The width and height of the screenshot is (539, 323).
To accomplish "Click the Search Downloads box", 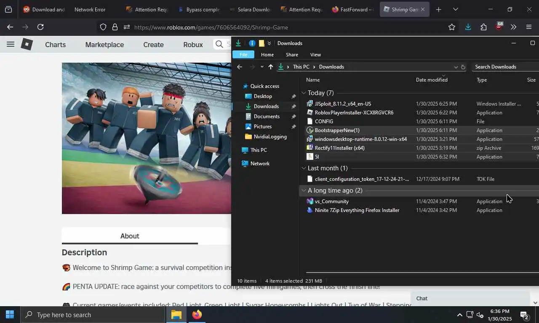I will (506, 67).
